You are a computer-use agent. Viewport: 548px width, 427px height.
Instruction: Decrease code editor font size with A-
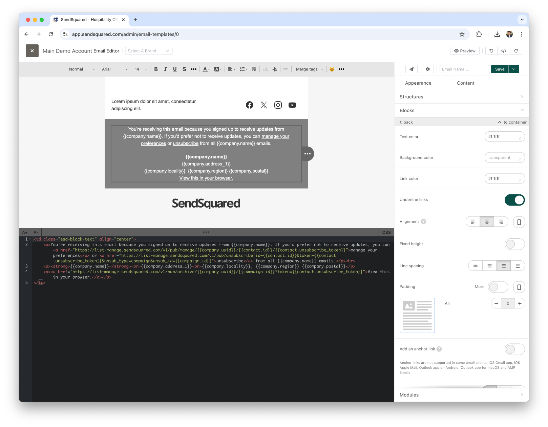click(36, 232)
